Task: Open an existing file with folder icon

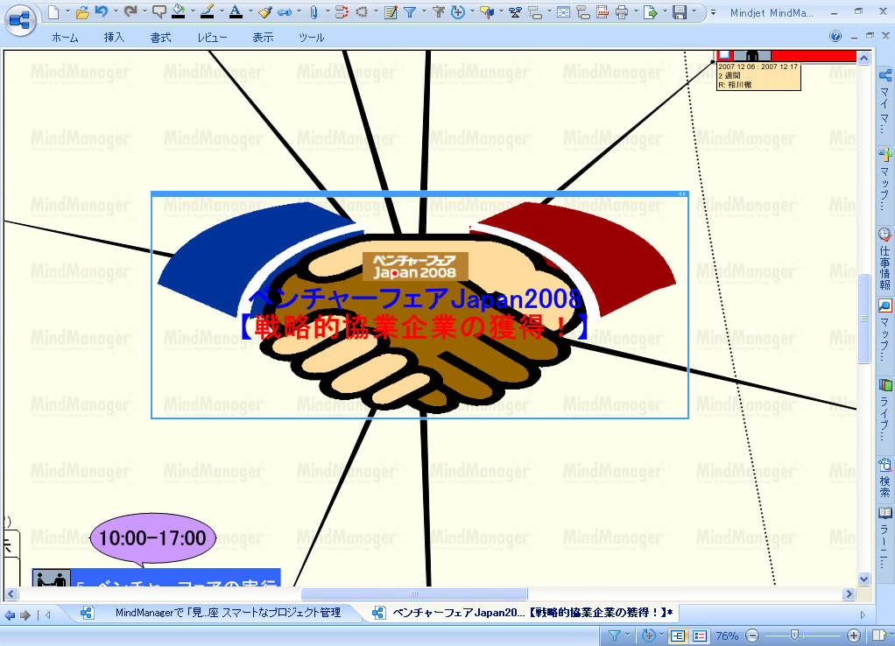Action: pos(82,11)
